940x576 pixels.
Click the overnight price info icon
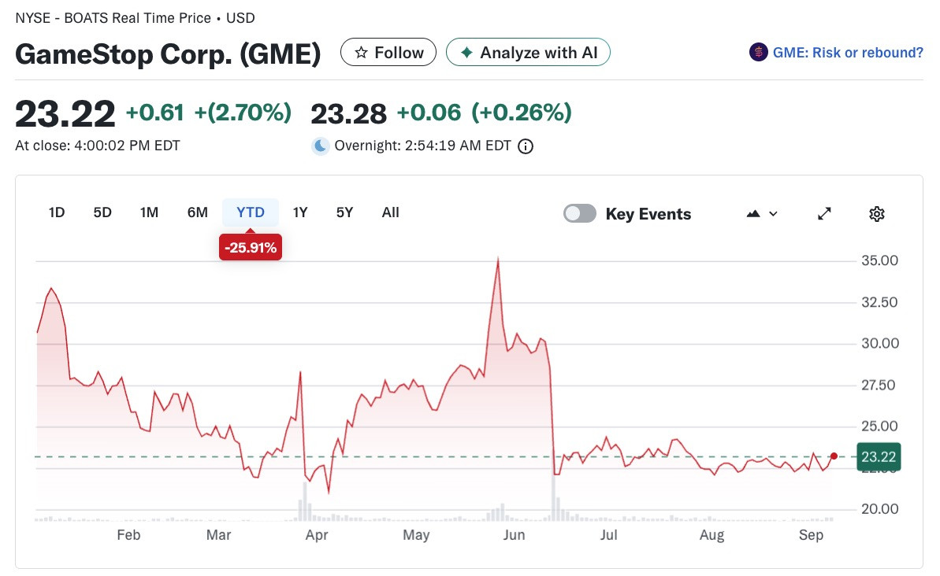[525, 146]
